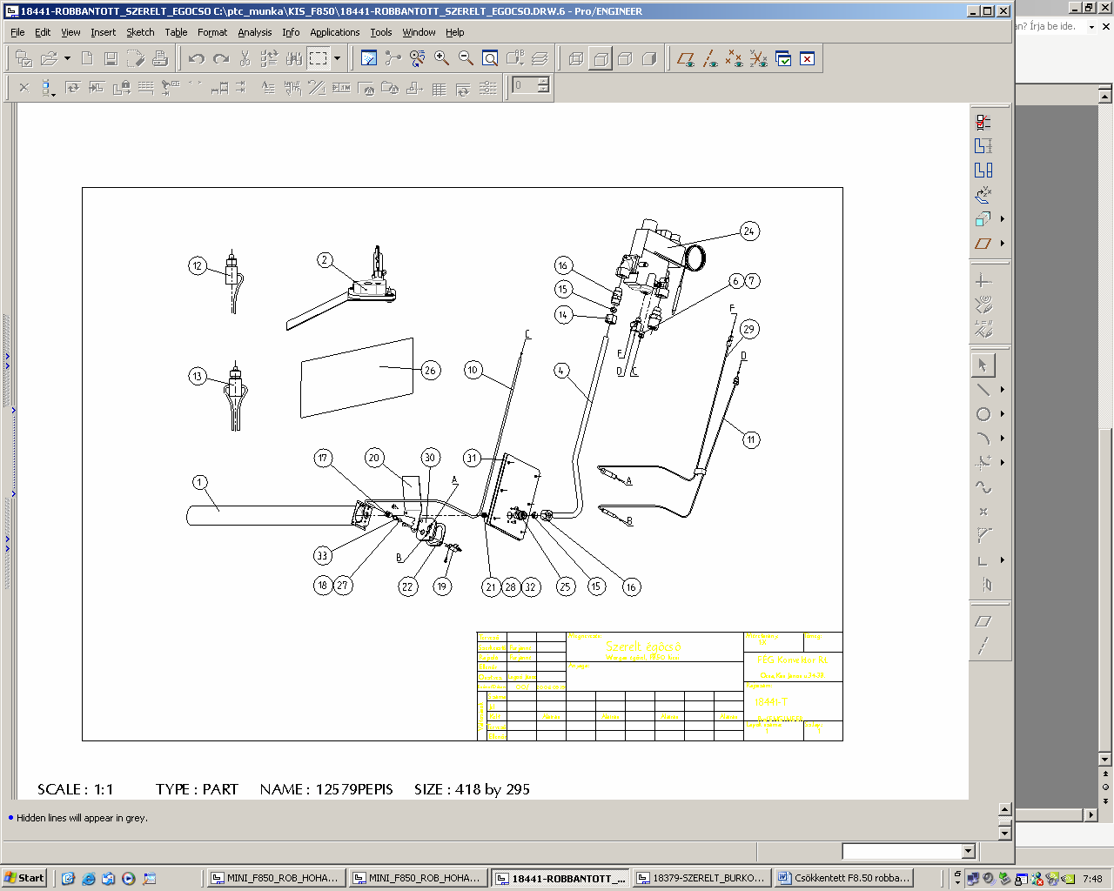Image resolution: width=1114 pixels, height=891 pixels.
Task: Create a new document with New icon
Action: tap(87, 58)
